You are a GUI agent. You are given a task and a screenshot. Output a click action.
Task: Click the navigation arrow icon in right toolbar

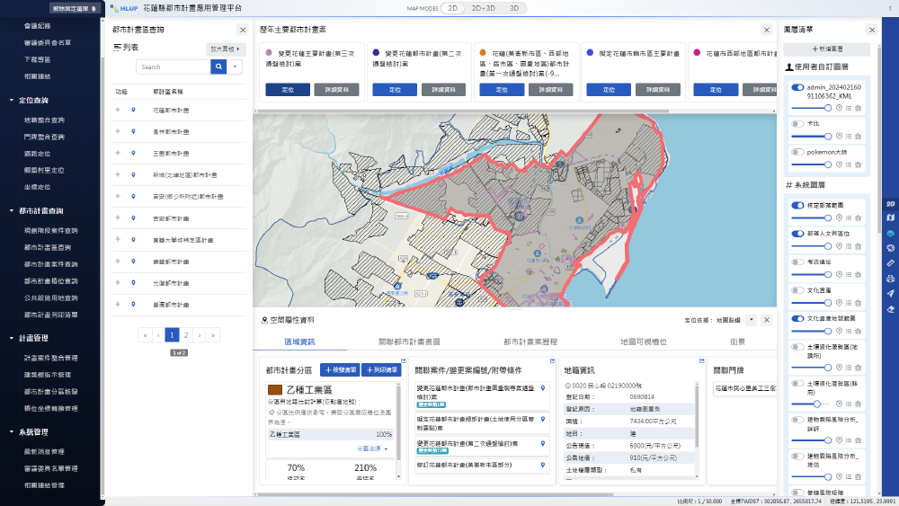890,293
